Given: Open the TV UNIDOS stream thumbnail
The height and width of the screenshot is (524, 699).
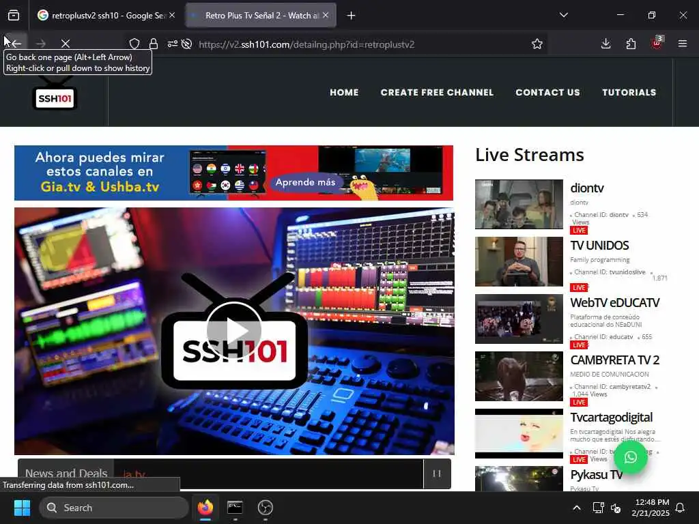Looking at the screenshot, I should [519, 261].
